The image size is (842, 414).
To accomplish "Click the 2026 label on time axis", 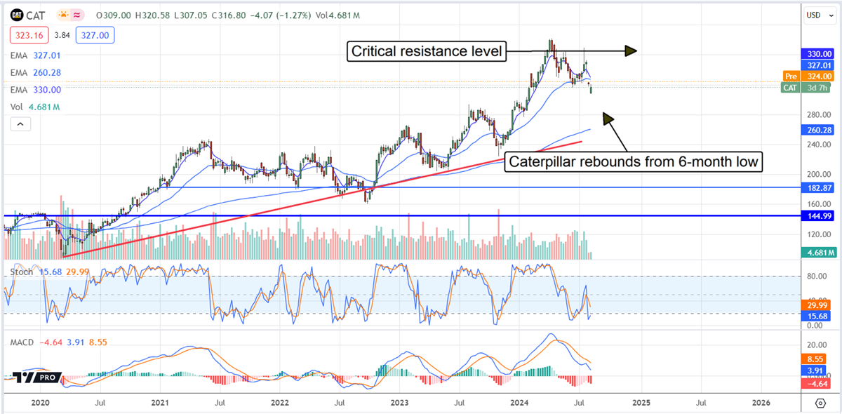I will pos(761,403).
